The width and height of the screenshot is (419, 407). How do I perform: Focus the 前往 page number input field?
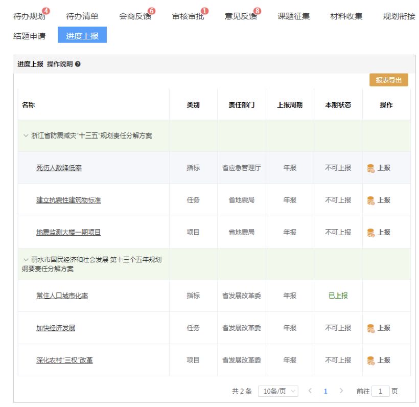coord(380,391)
